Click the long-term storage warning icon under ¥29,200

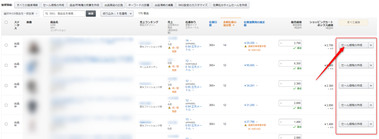(246, 46)
